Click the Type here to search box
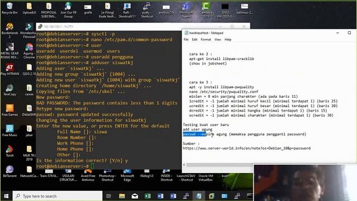The image size is (357, 201). tap(57, 196)
